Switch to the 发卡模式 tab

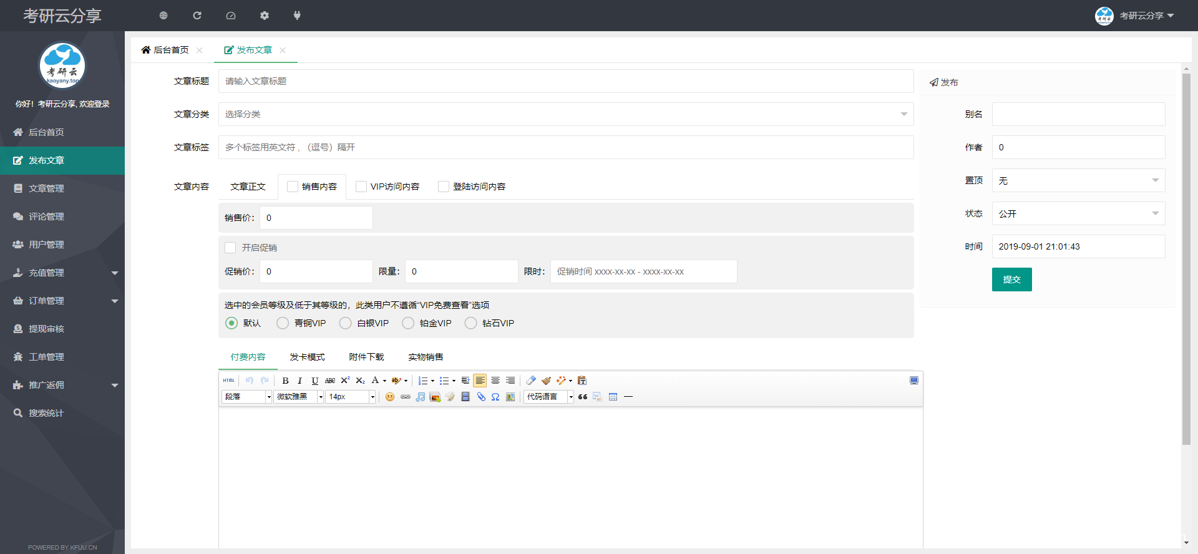tap(307, 357)
